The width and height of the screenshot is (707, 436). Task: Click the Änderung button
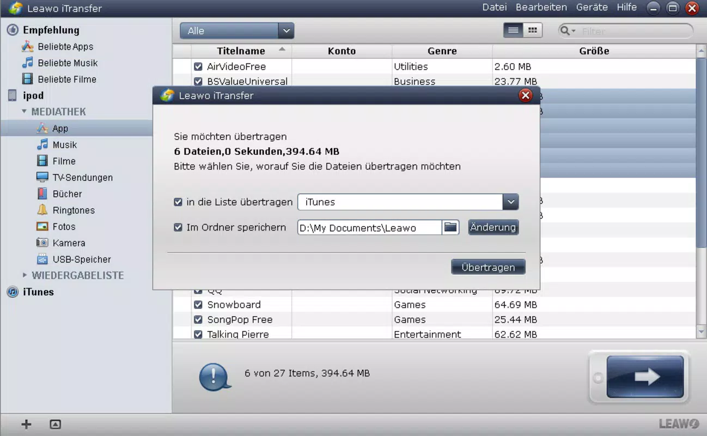coord(493,227)
